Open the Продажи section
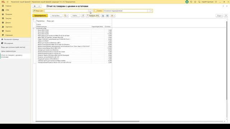This screenshot has width=230, height=129. pos(9,14)
